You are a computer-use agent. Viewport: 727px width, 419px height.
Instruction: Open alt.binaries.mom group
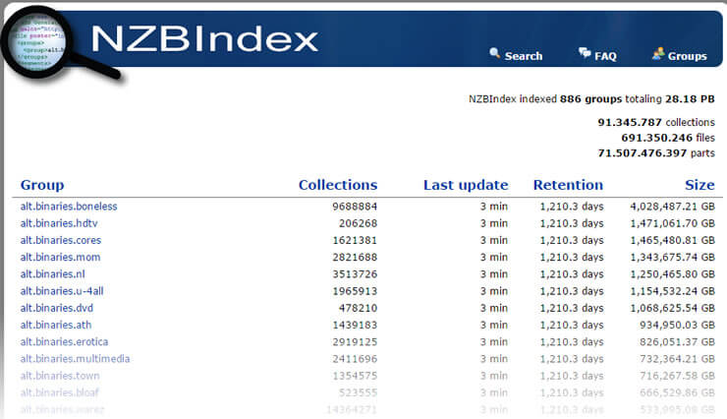click(60, 257)
